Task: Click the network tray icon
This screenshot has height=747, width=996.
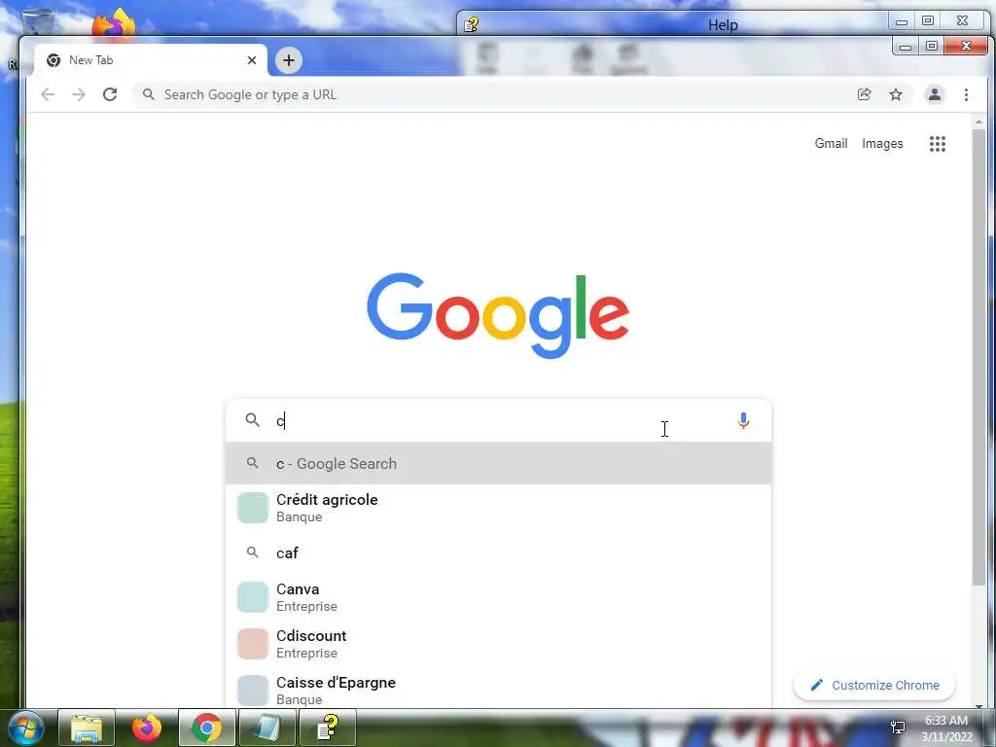Action: coord(898,728)
